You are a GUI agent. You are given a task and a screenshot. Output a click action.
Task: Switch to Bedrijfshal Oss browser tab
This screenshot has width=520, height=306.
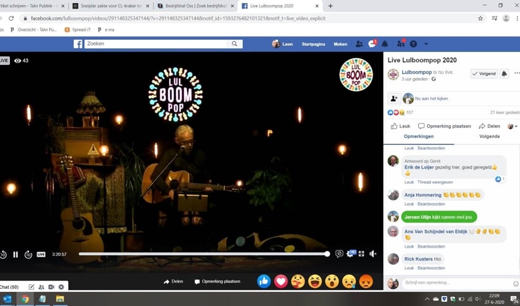point(196,6)
